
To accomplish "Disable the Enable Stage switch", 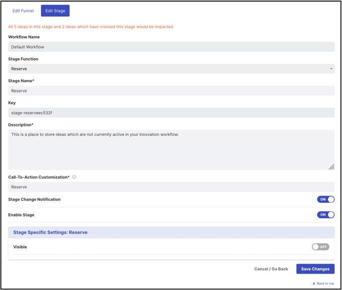I will [x=326, y=215].
